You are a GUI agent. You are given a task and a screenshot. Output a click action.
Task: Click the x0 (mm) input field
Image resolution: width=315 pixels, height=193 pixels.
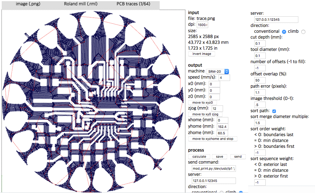pos(214,84)
